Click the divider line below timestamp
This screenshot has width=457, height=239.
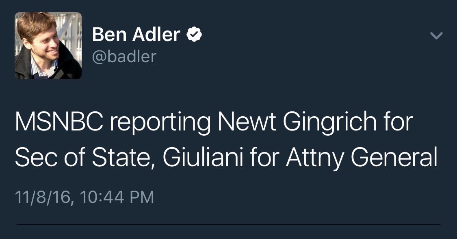(x=228, y=224)
